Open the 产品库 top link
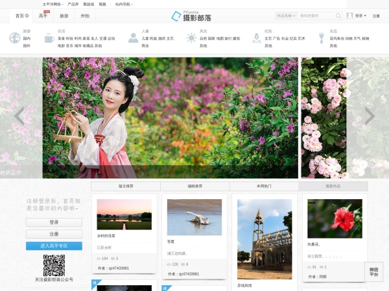The height and width of the screenshot is (291, 389). 73,5
